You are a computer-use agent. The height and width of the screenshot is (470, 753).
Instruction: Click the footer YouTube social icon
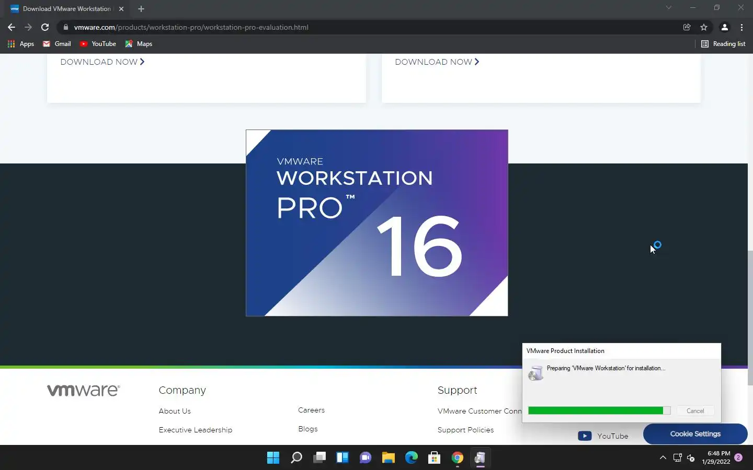585,436
